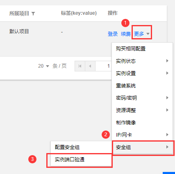Click the 默认项目 table cell
Image resolution: width=175 pixels, height=174 pixels.
click(x=19, y=32)
